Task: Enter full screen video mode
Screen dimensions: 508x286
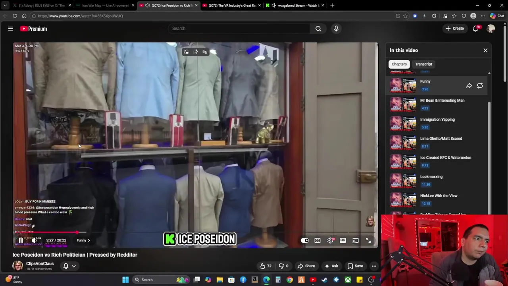Action: (368, 240)
